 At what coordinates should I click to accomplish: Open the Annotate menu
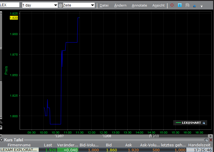pos(139,5)
